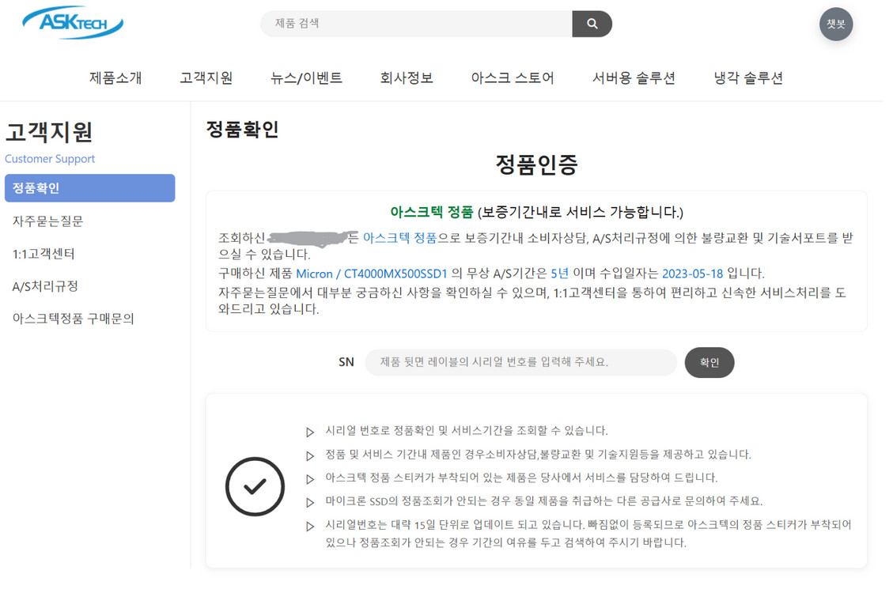Click the Micron / CT4000MX500SSD1 product link
This screenshot has width=893, height=593.
click(371, 274)
